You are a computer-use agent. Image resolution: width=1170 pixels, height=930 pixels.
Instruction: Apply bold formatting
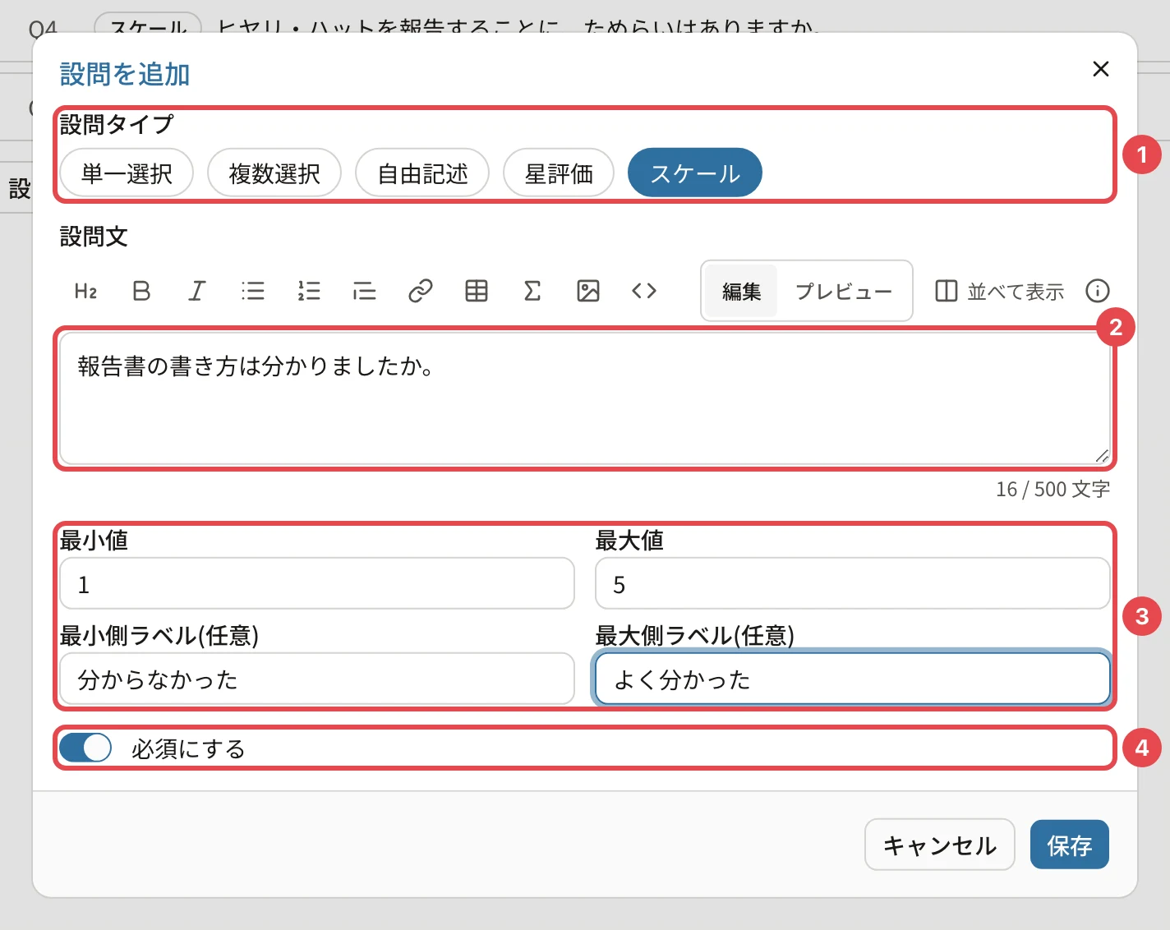click(141, 291)
